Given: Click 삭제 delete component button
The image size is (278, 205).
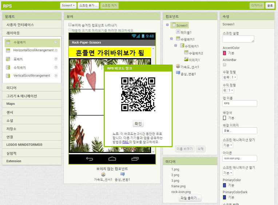Looking at the screenshot, I should coord(200,149).
